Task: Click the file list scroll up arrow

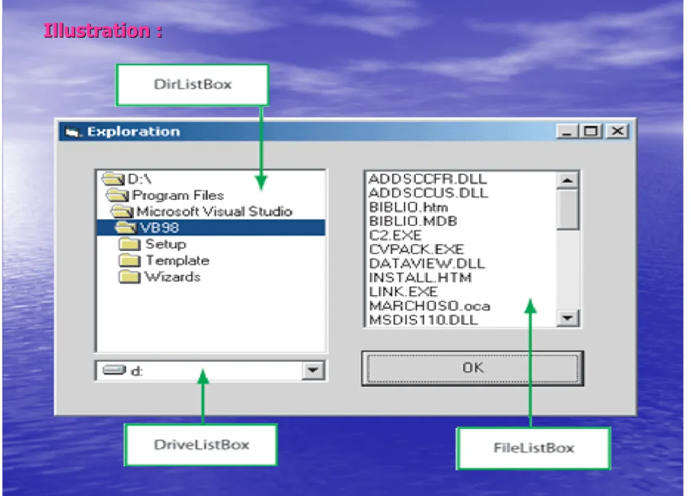Action: tap(567, 180)
